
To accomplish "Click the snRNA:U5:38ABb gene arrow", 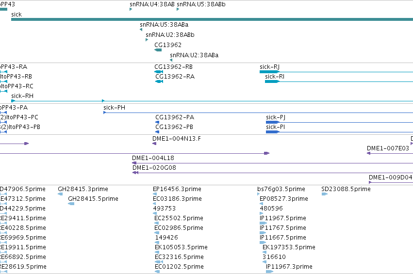I will 178,9.
